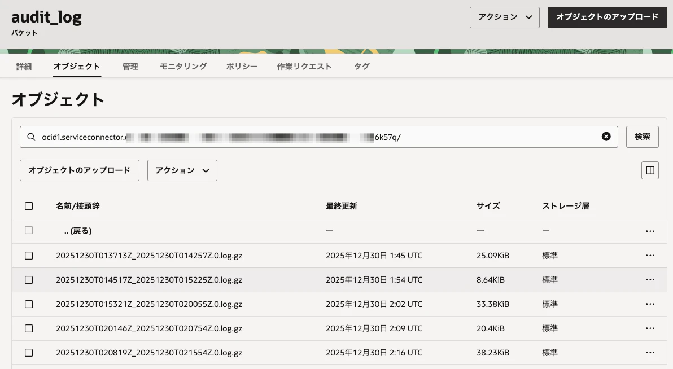The height and width of the screenshot is (369, 673).
Task: Open file 20251230T014517Z_20251230T015225Z.0.log.gz
Action: click(x=149, y=280)
